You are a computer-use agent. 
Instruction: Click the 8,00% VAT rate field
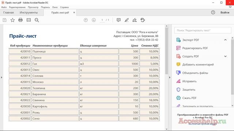click(150, 57)
